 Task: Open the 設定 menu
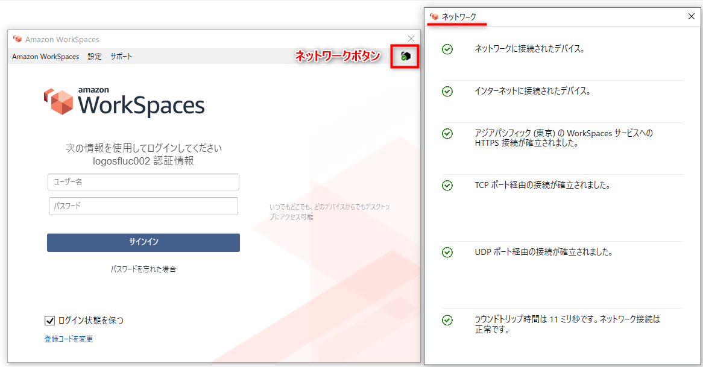95,57
